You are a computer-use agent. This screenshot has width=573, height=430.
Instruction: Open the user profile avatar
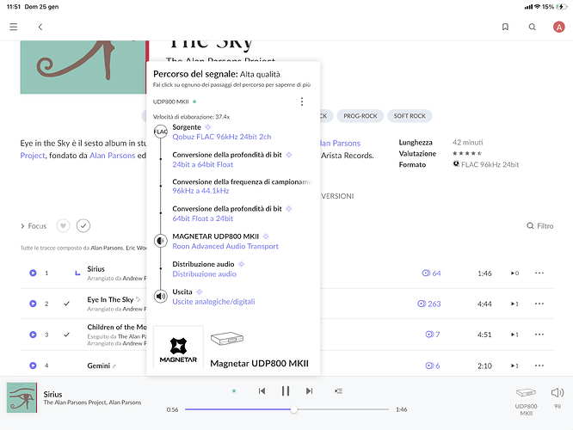[x=558, y=27]
